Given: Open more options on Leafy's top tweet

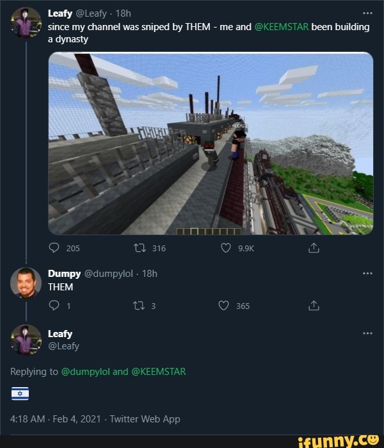Looking at the screenshot, I should point(367,12).
